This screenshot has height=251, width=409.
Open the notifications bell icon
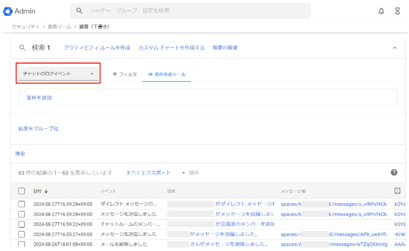381,11
